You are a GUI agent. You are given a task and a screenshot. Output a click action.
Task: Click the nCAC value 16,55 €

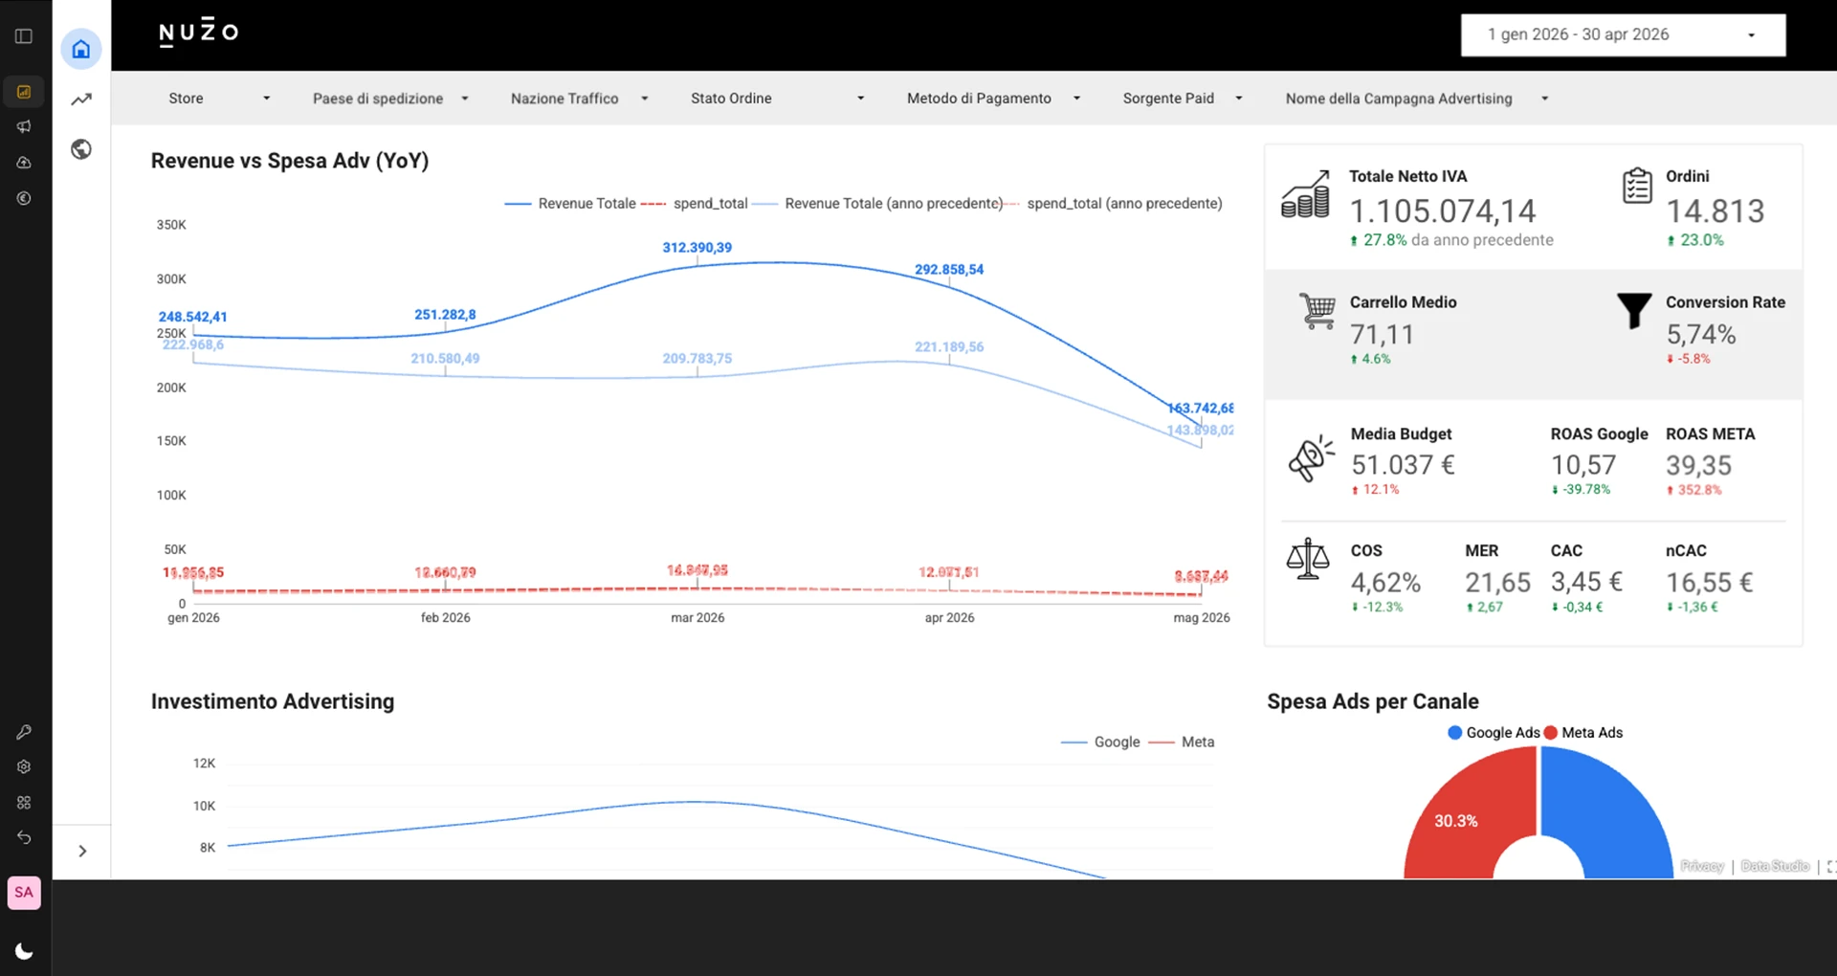pos(1710,582)
